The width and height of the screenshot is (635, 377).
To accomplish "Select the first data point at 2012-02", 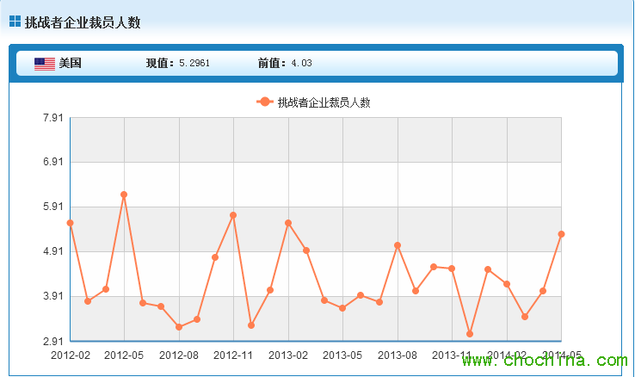I will pyautogui.click(x=70, y=223).
